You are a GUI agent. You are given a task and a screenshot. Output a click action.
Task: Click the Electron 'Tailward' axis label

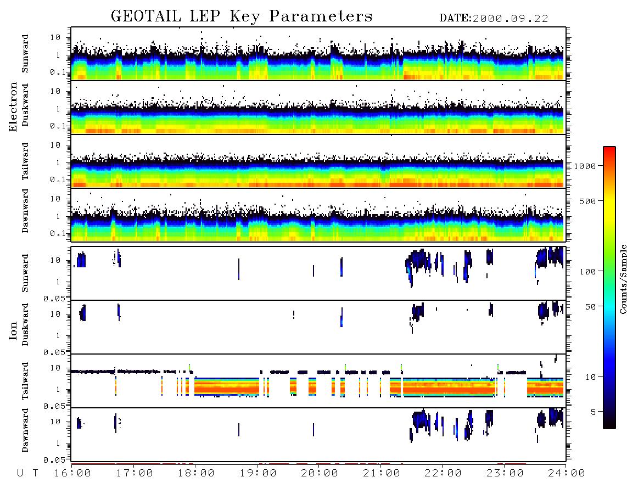point(25,161)
